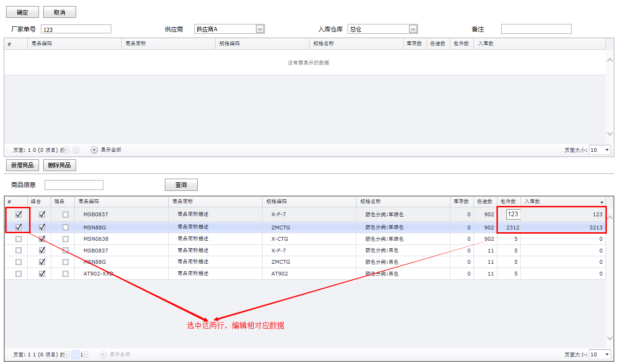This screenshot has height=362, width=620.
Task: Open the lower grid 页面大小 dropdown
Action: (607, 354)
